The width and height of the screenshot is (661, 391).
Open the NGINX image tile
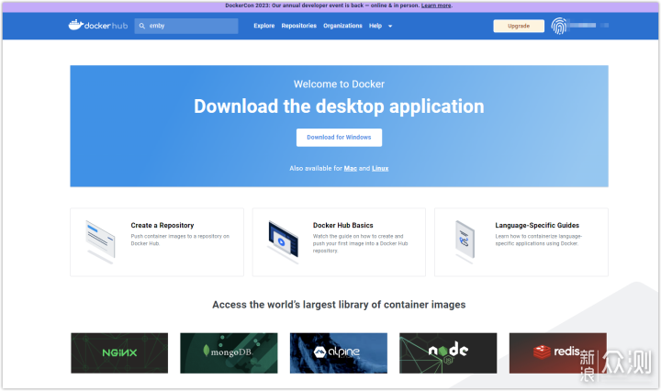coord(119,352)
